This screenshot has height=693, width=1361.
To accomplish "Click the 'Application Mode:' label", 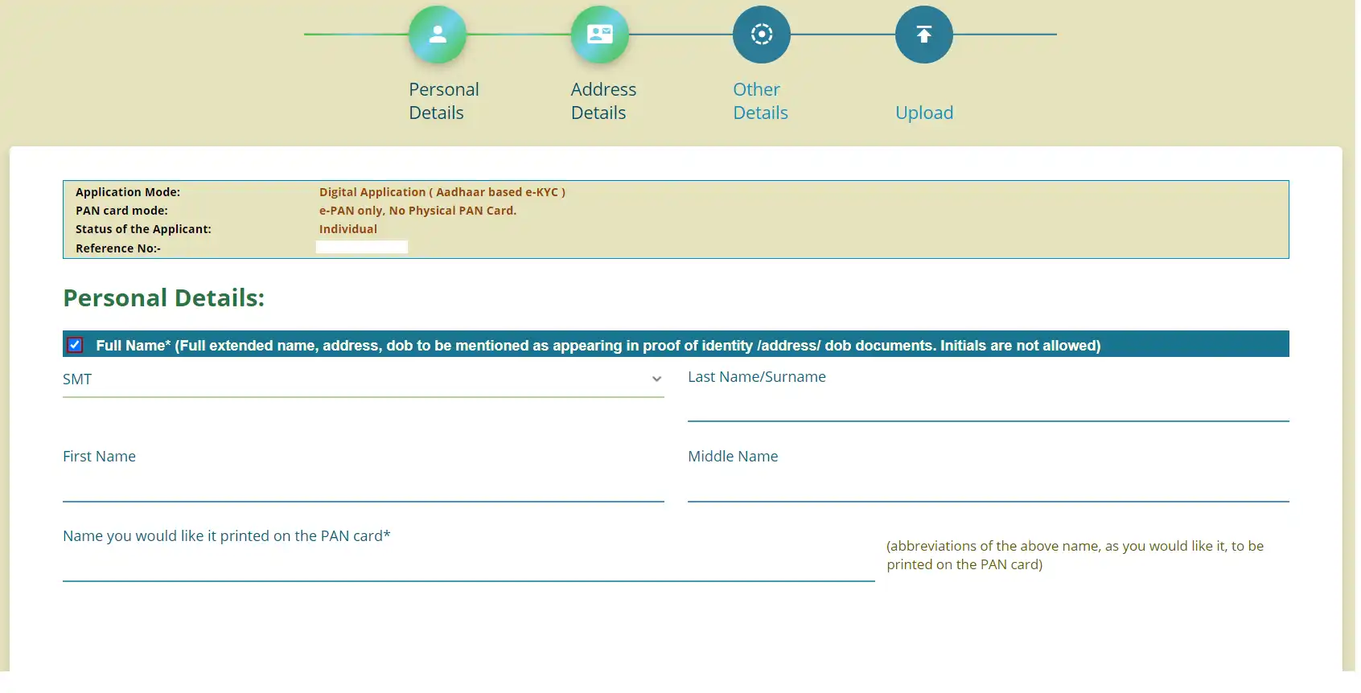I will click(128, 192).
